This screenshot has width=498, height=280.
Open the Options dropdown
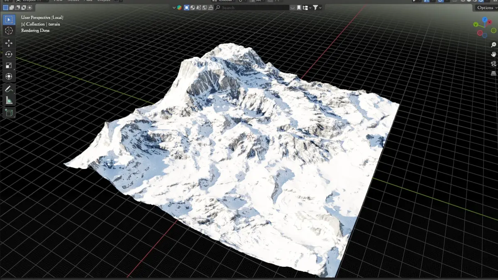pos(486,8)
